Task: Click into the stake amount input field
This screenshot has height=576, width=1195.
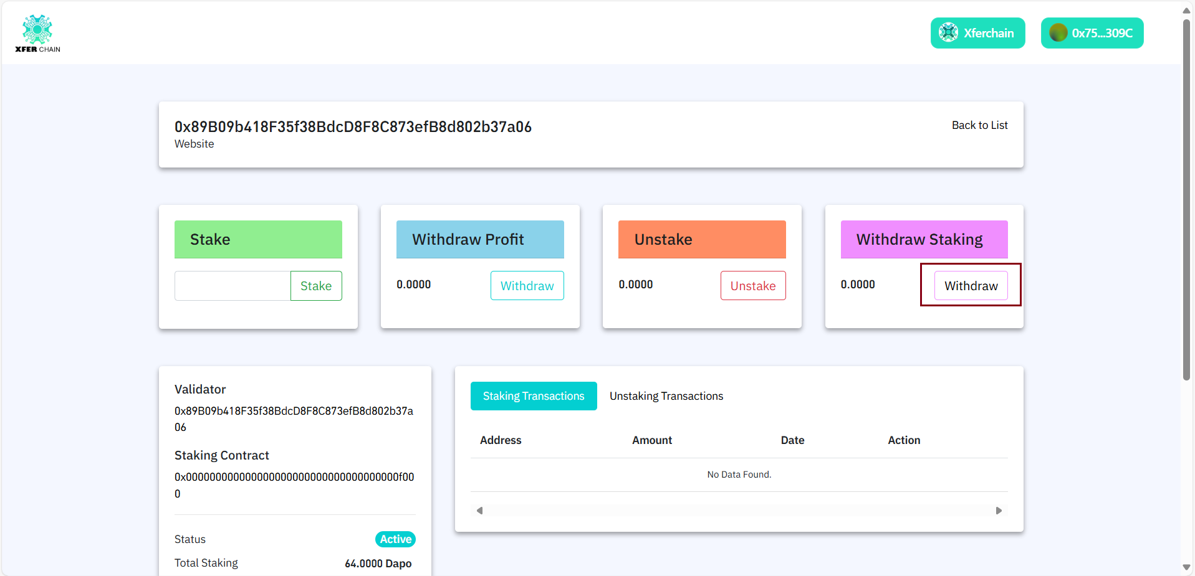Action: click(x=232, y=285)
